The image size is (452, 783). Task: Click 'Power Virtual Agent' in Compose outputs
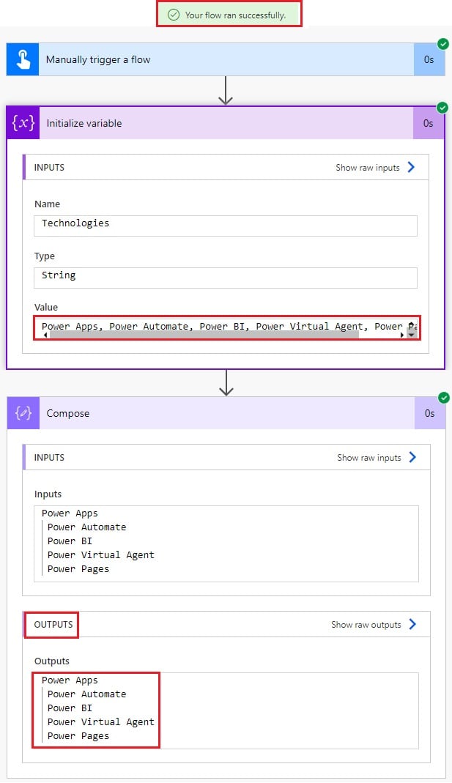[101, 722]
